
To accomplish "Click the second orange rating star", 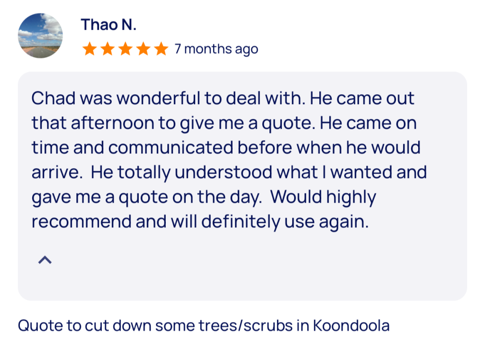I will point(107,49).
